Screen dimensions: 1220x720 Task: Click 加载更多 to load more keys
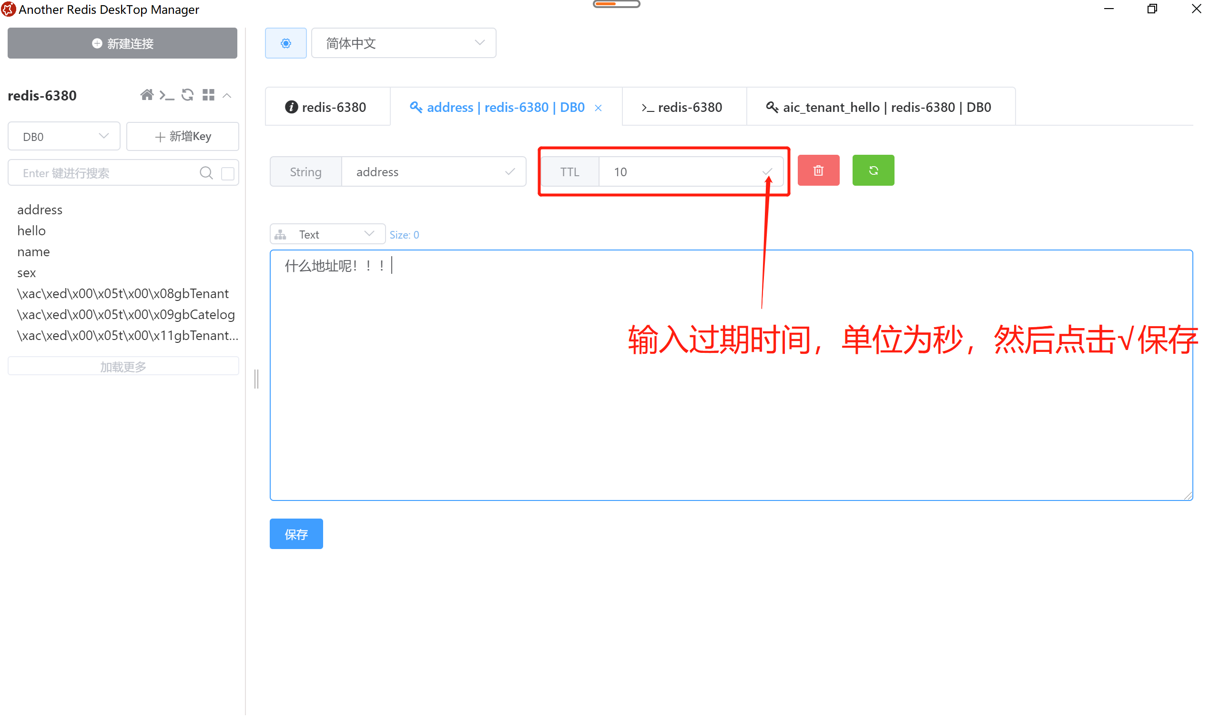pos(123,366)
